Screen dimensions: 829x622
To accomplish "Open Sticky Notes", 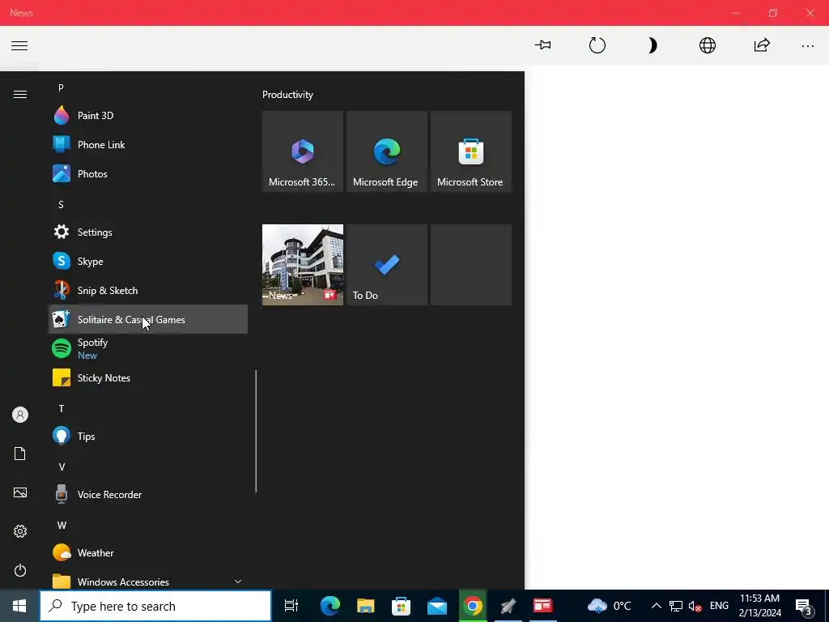I will coord(148,377).
